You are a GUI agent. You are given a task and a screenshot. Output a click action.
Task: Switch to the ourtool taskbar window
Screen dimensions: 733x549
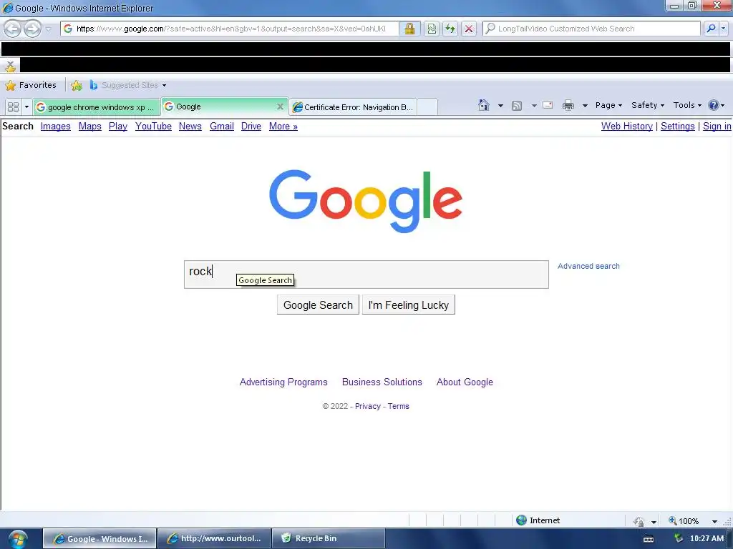214,538
